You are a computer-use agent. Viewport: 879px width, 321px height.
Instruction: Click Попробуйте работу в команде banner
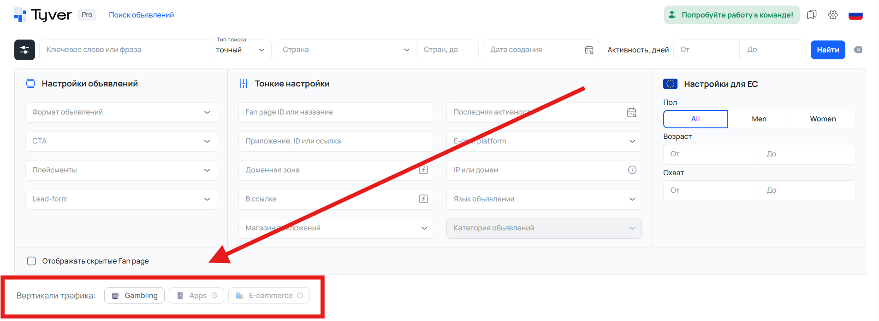(x=732, y=15)
